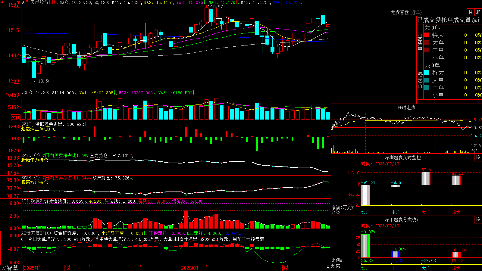Click the MA1: 15.428 value
Image resolution: width=482 pixels, height=271 pixels.
(x=125, y=2)
